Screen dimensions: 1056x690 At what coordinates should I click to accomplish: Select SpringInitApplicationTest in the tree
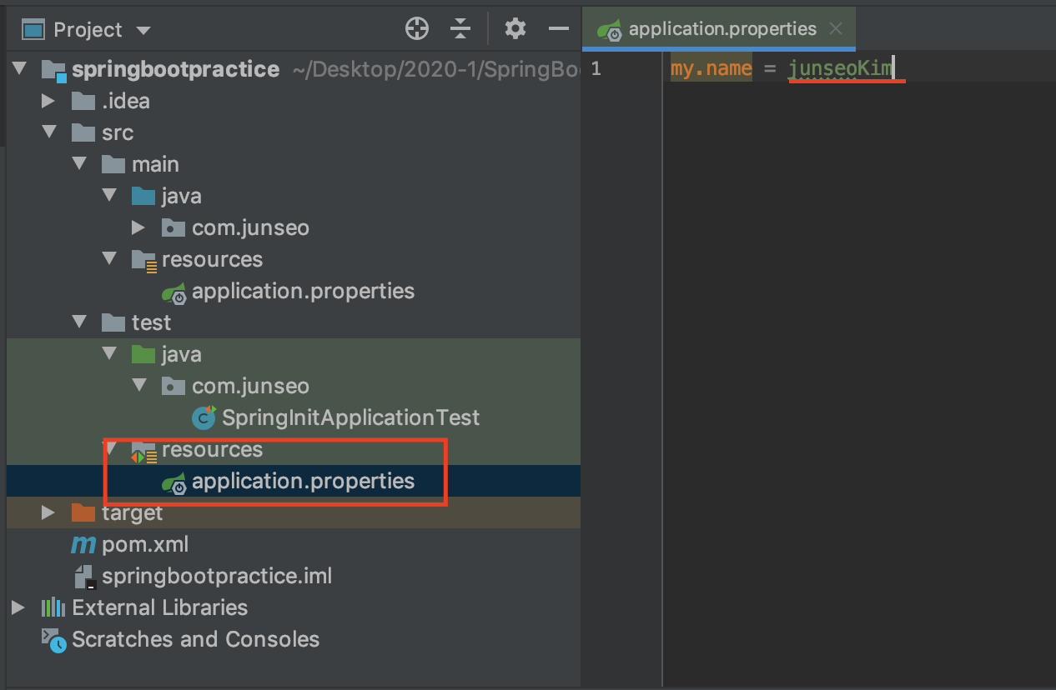336,417
